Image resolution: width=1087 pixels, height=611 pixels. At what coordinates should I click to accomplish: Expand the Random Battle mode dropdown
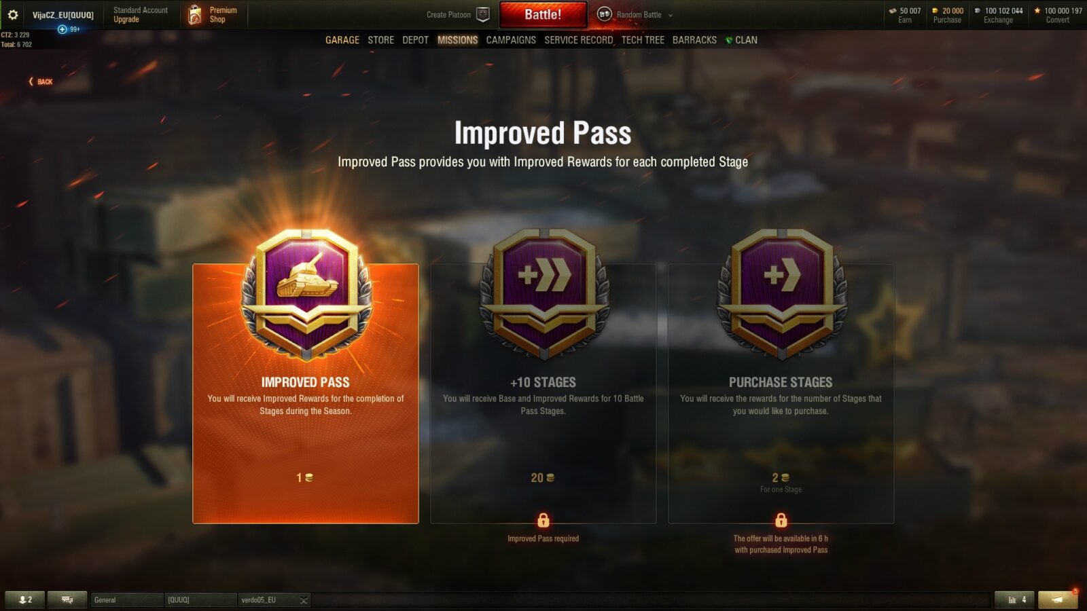point(671,15)
